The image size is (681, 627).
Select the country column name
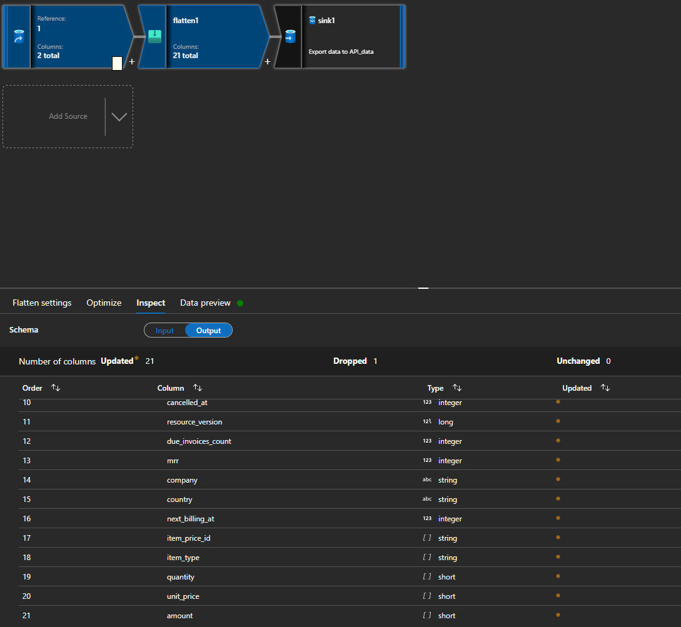click(179, 499)
